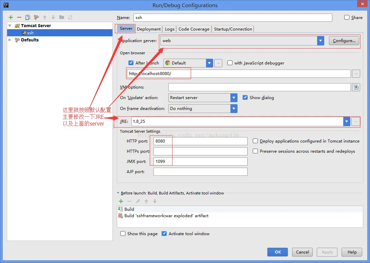Click the Configure... button
Viewport: 370px width, 263px height.
point(344,41)
